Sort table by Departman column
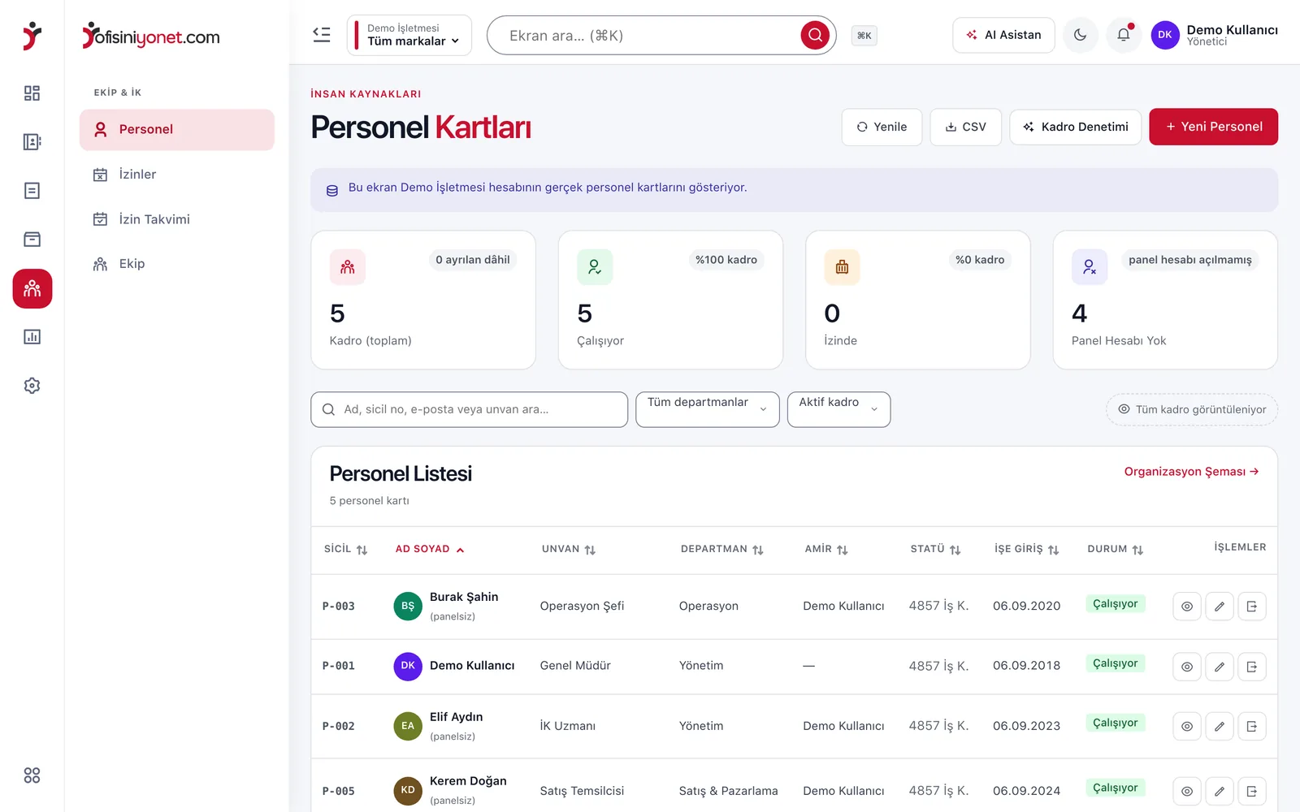Image resolution: width=1300 pixels, height=812 pixels. (x=722, y=549)
